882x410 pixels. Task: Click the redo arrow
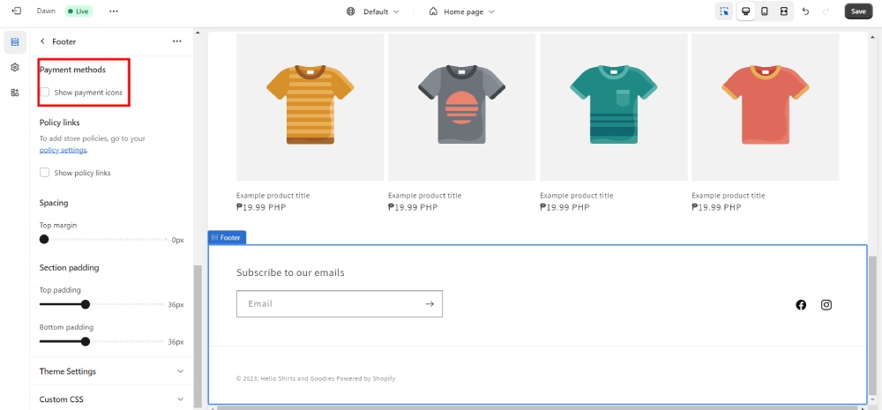click(x=826, y=11)
